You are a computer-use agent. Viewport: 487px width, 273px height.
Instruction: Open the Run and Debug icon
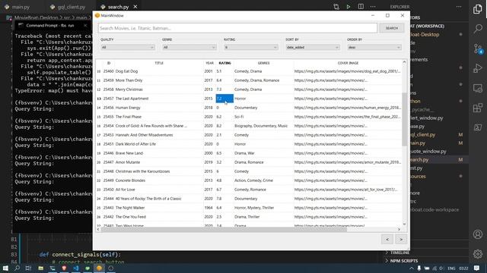click(478, 68)
